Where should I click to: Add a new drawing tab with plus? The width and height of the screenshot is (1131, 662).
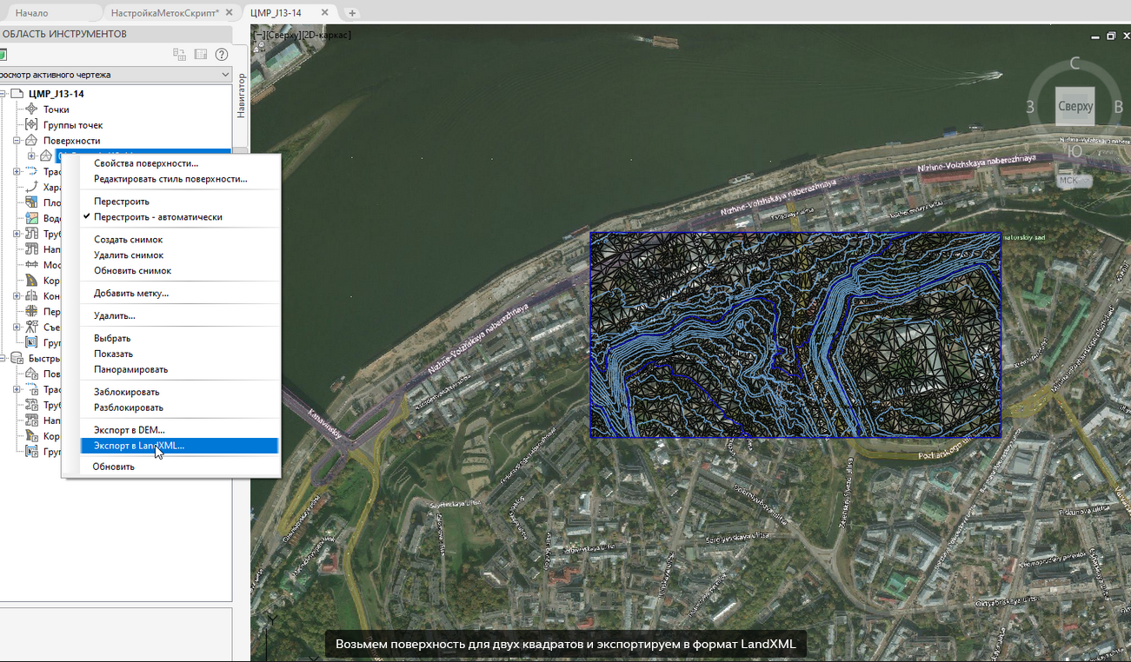point(352,13)
